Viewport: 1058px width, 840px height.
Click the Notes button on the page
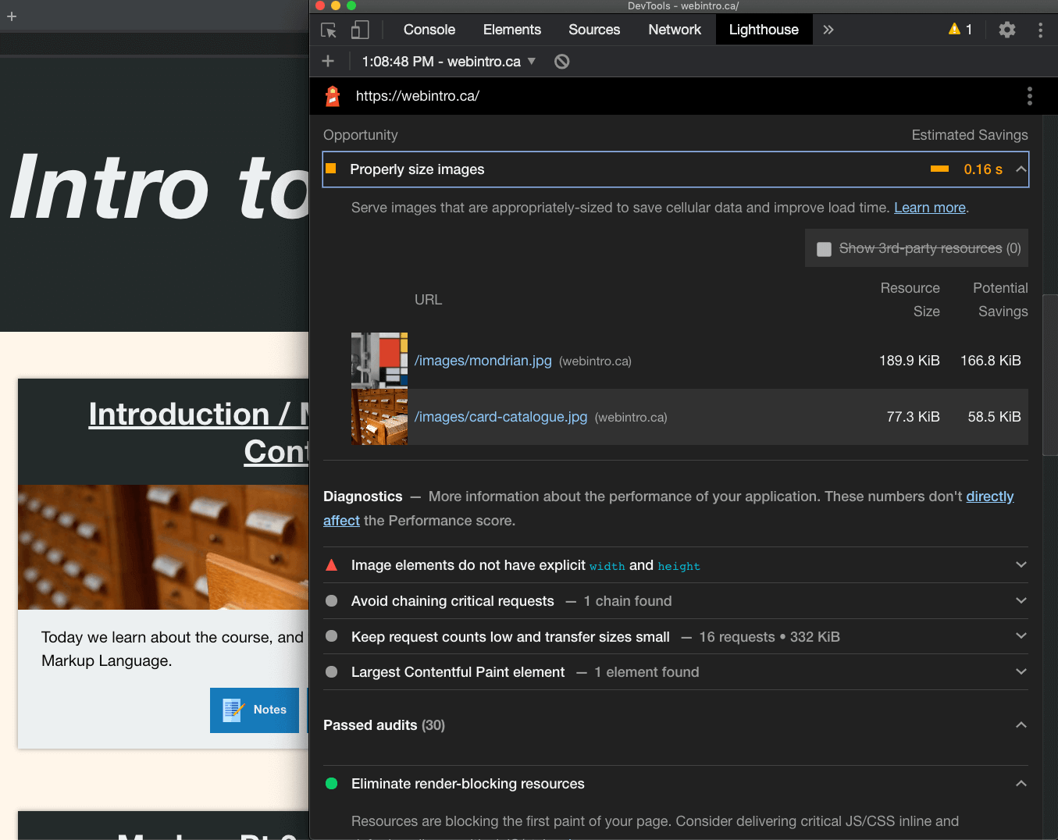pos(255,710)
